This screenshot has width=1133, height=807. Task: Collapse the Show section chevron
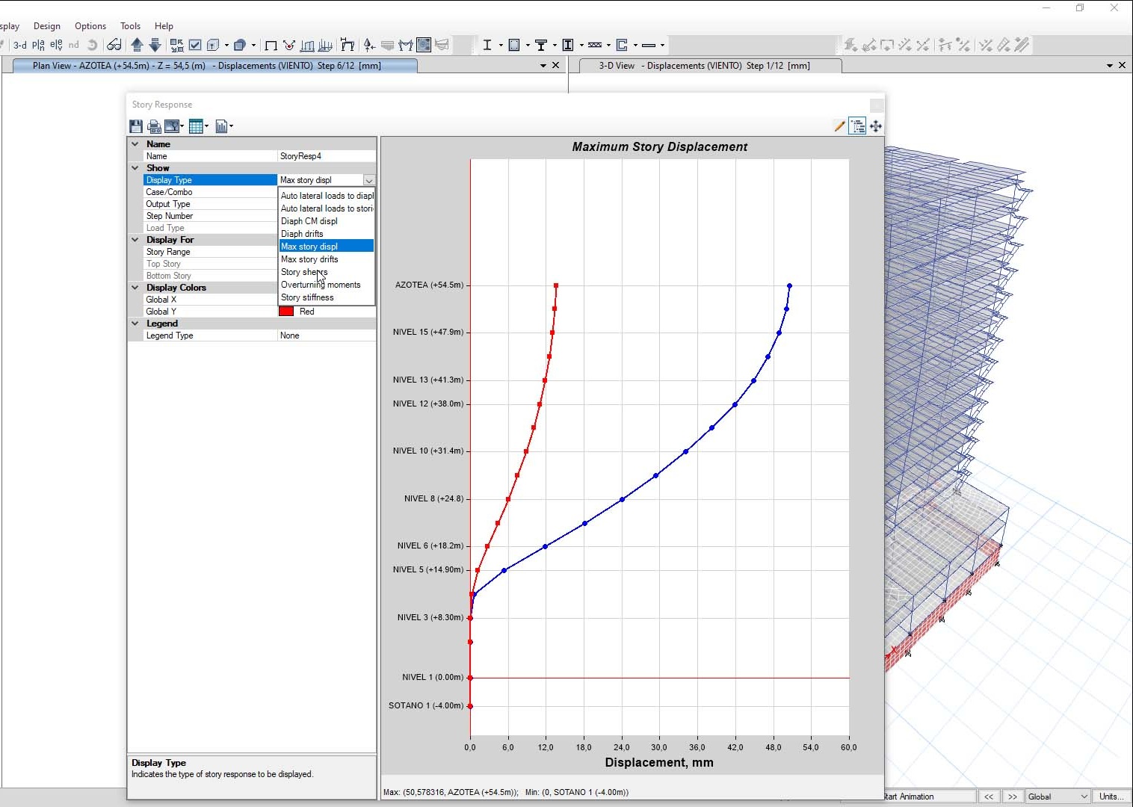(x=135, y=168)
